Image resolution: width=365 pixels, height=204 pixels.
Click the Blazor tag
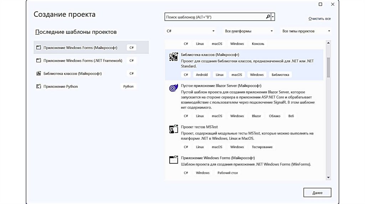256,116
